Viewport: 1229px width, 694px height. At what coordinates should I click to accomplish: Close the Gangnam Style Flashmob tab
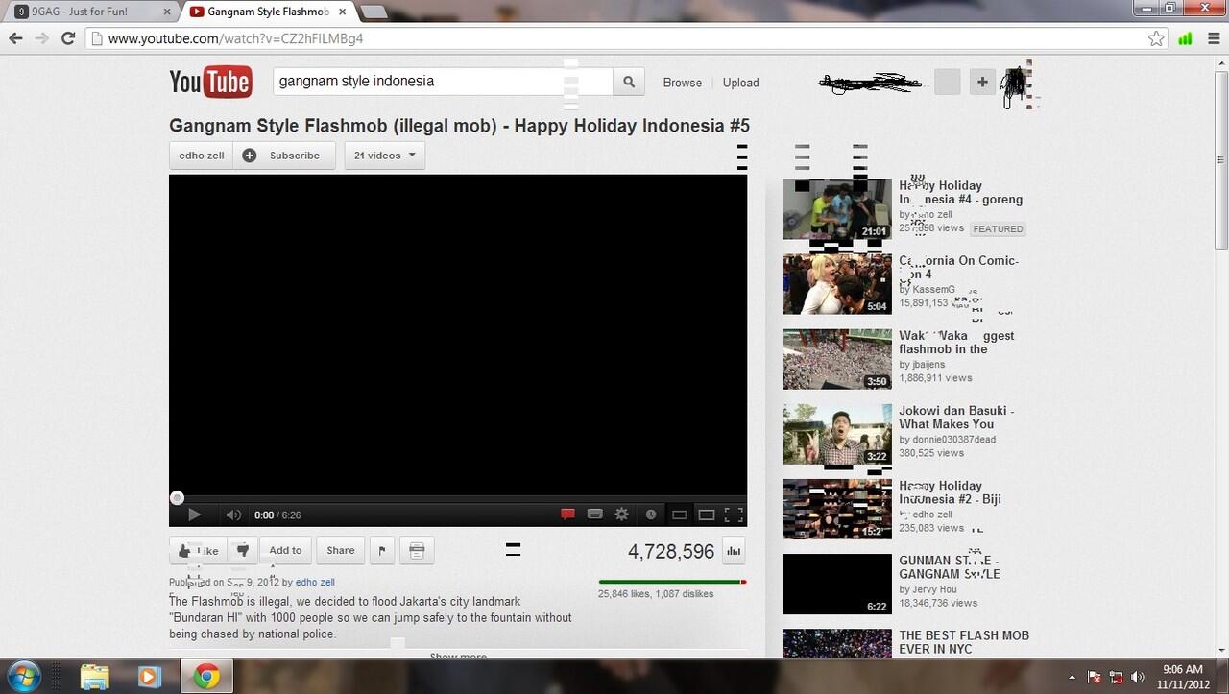pos(342,12)
